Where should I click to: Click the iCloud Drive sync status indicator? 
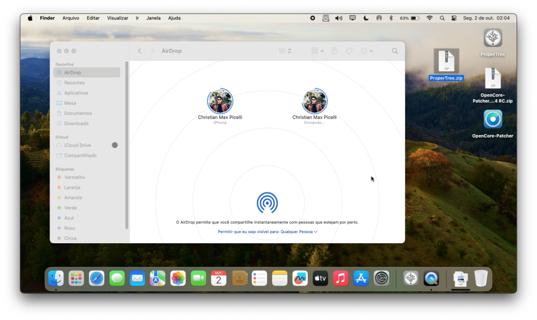[x=115, y=146]
